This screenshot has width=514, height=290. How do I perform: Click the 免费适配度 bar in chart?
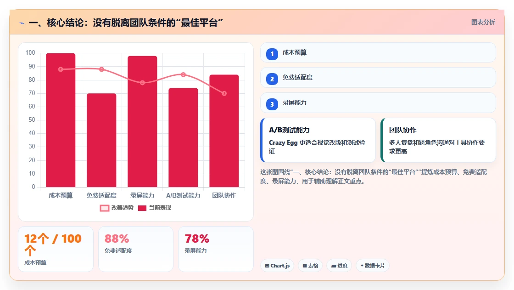click(101, 140)
